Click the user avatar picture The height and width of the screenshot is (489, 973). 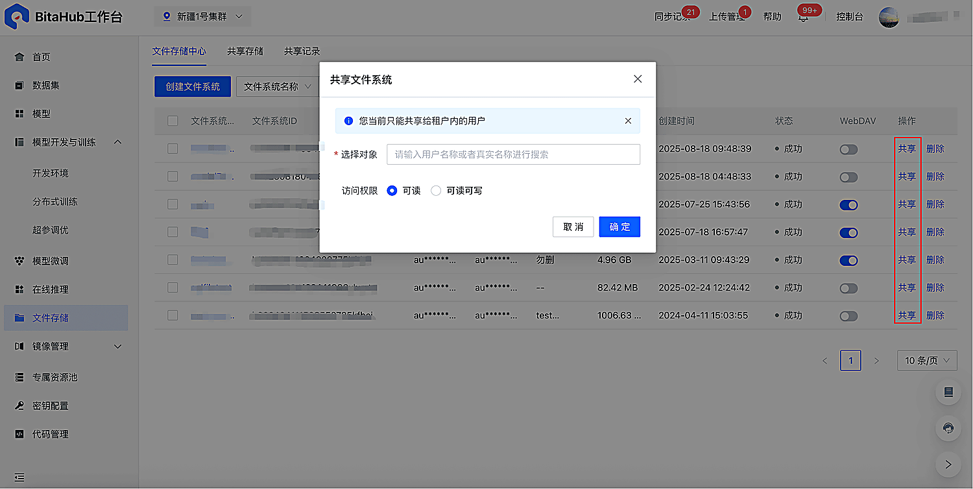pyautogui.click(x=889, y=18)
